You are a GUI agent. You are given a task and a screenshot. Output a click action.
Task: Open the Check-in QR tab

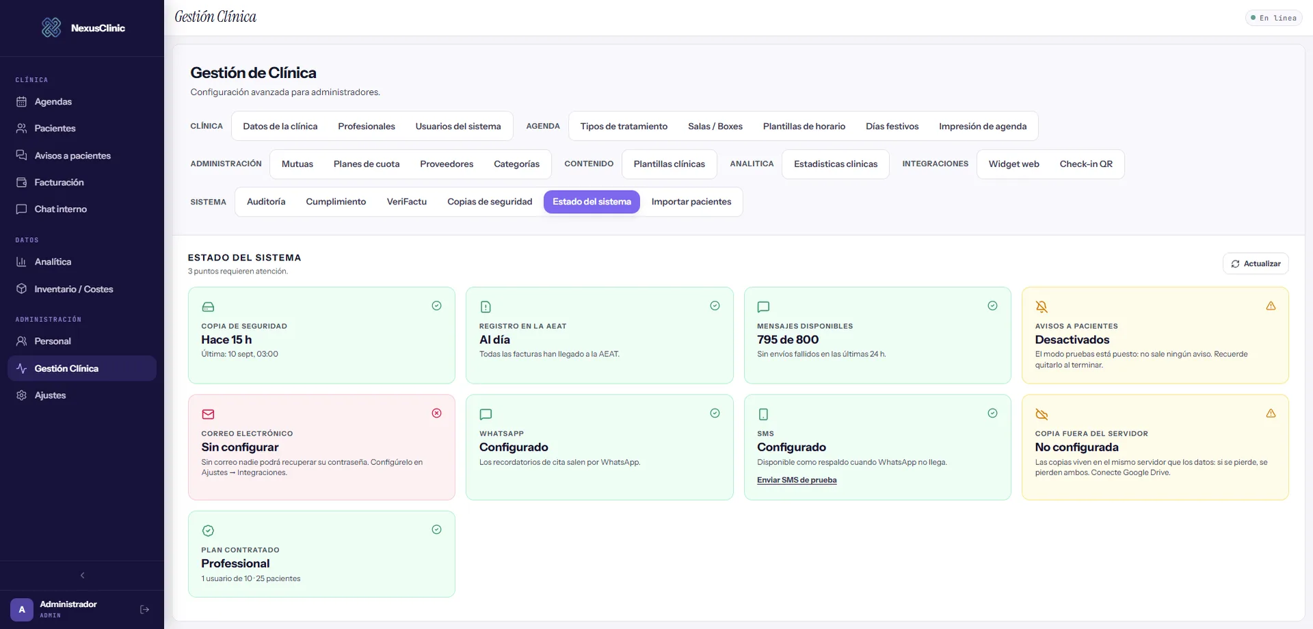pos(1086,164)
